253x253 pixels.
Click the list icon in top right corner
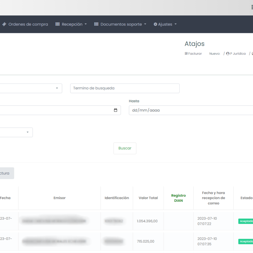[252, 7]
